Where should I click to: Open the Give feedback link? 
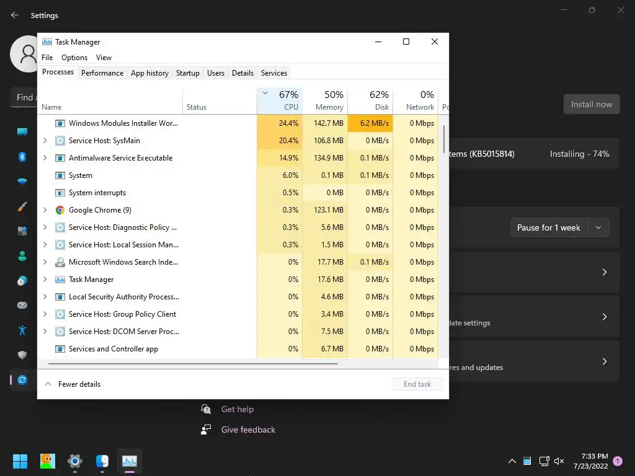click(x=248, y=430)
